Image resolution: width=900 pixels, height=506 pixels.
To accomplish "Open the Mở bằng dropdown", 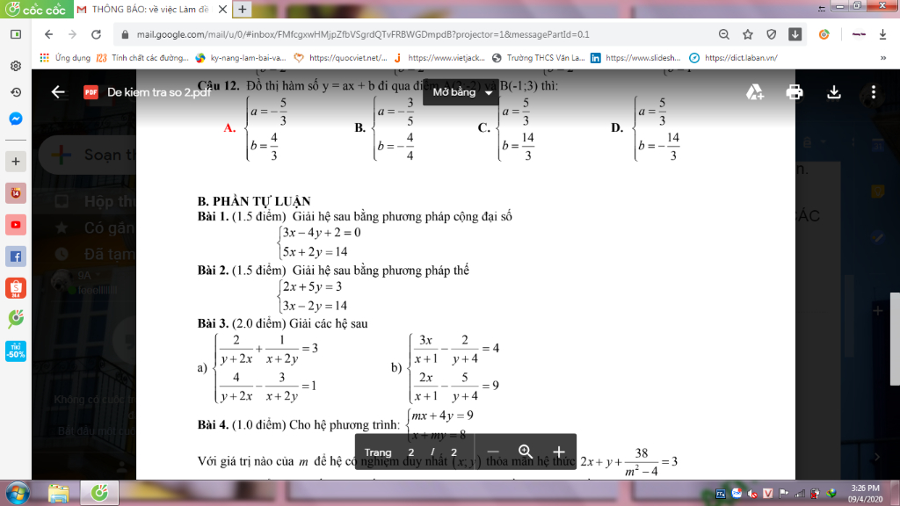I will click(x=461, y=91).
